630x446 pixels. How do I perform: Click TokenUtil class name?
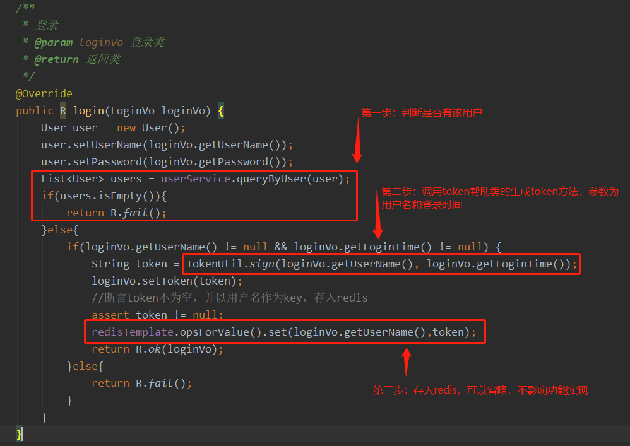[215, 264]
